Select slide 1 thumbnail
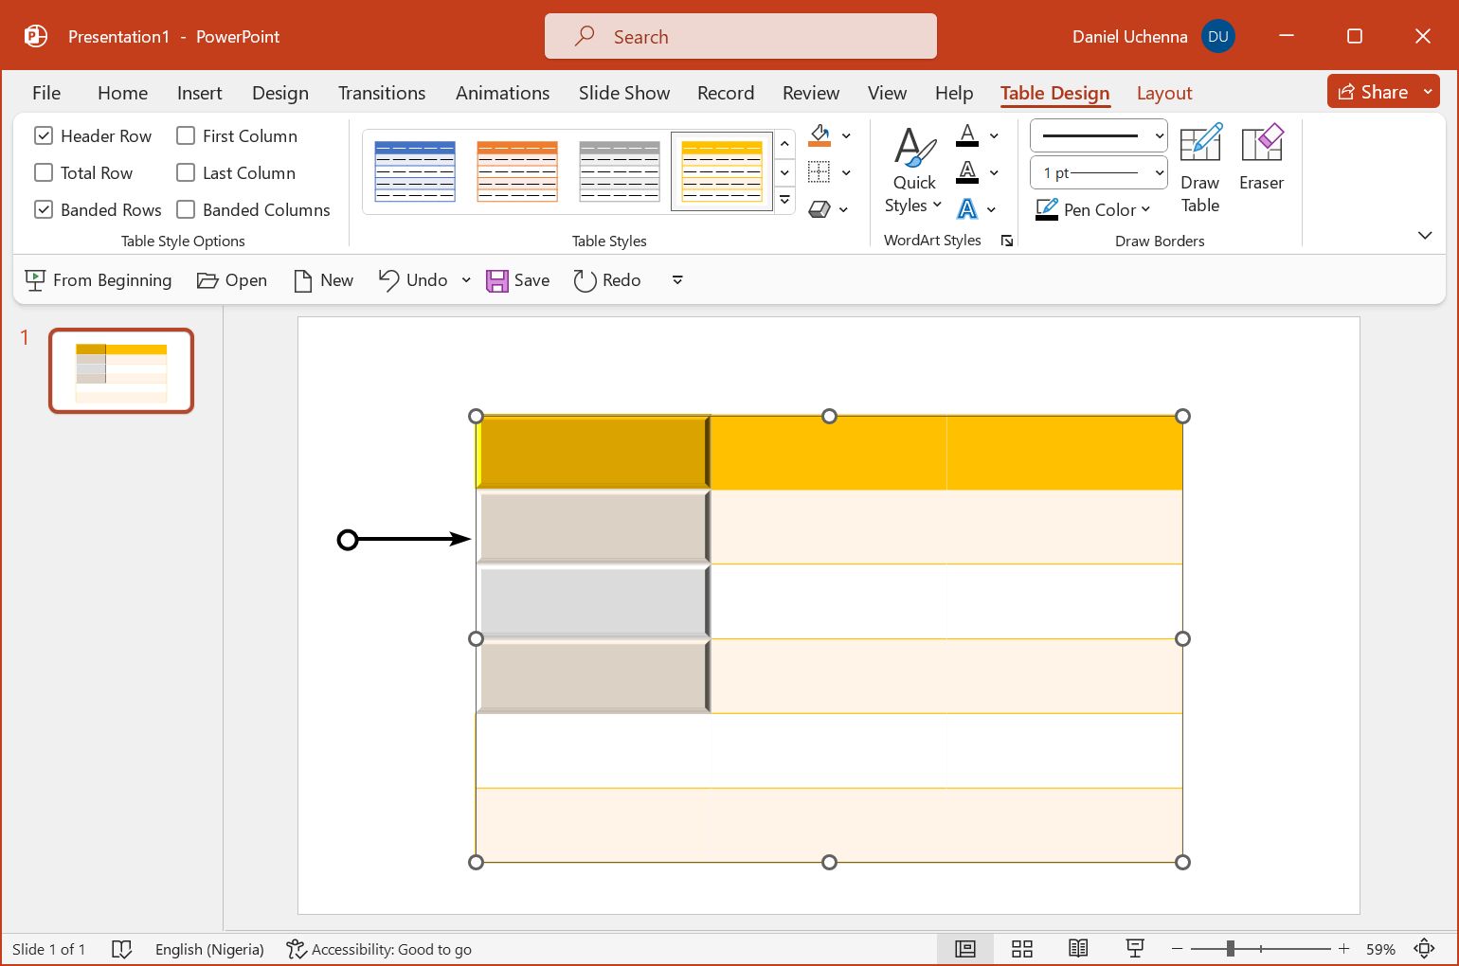Viewport: 1459px width, 966px height. [x=121, y=371]
